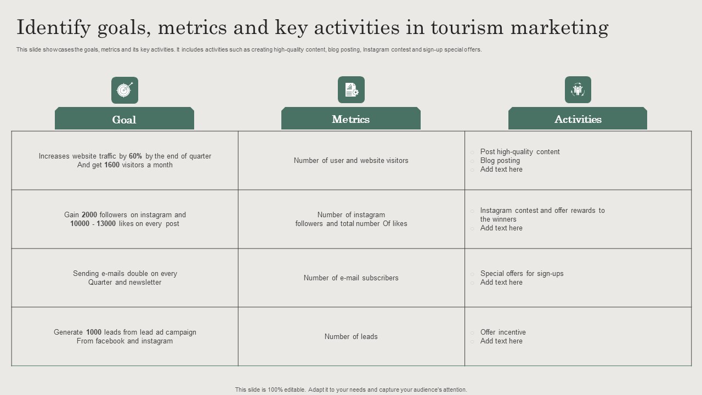Select 'Post high-quality content' bullet
The width and height of the screenshot is (702, 395).
click(520, 152)
